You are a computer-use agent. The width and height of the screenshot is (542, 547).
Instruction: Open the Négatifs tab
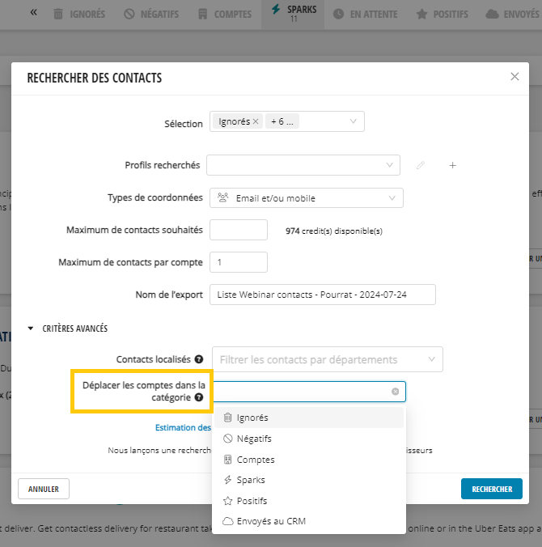151,15
